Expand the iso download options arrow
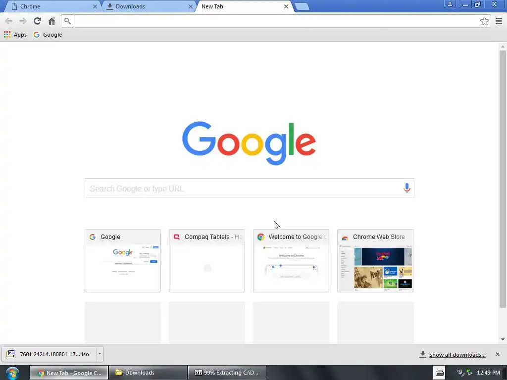Image resolution: width=507 pixels, height=380 pixels. [100, 354]
